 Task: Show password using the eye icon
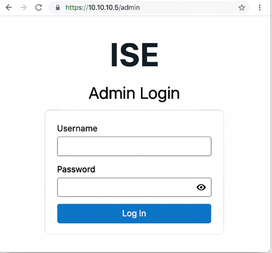click(201, 187)
